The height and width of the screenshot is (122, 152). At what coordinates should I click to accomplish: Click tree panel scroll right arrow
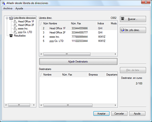point(34,105)
